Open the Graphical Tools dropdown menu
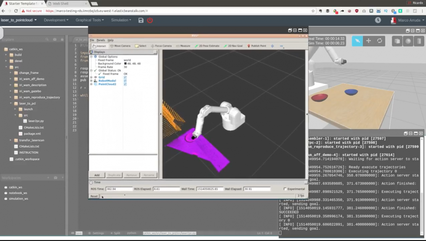Image resolution: width=426 pixels, height=241 pixels. tap(90, 20)
